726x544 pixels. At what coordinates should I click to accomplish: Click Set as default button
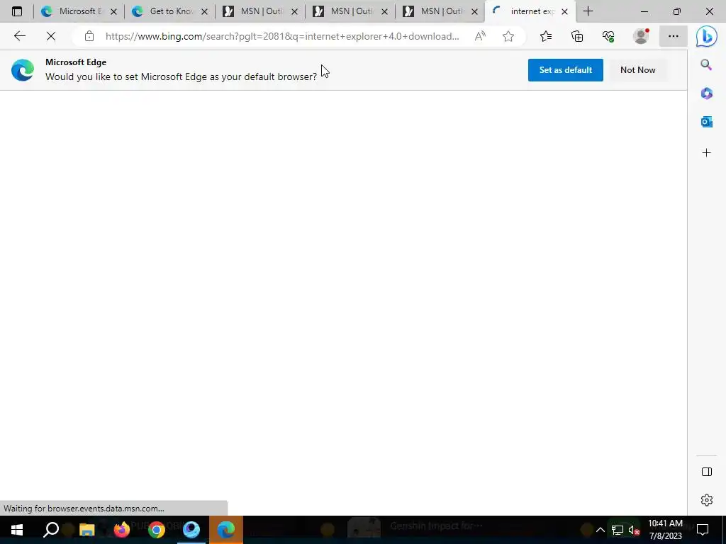[565, 70]
